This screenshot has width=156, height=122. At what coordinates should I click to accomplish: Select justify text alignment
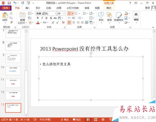tap(82, 22)
